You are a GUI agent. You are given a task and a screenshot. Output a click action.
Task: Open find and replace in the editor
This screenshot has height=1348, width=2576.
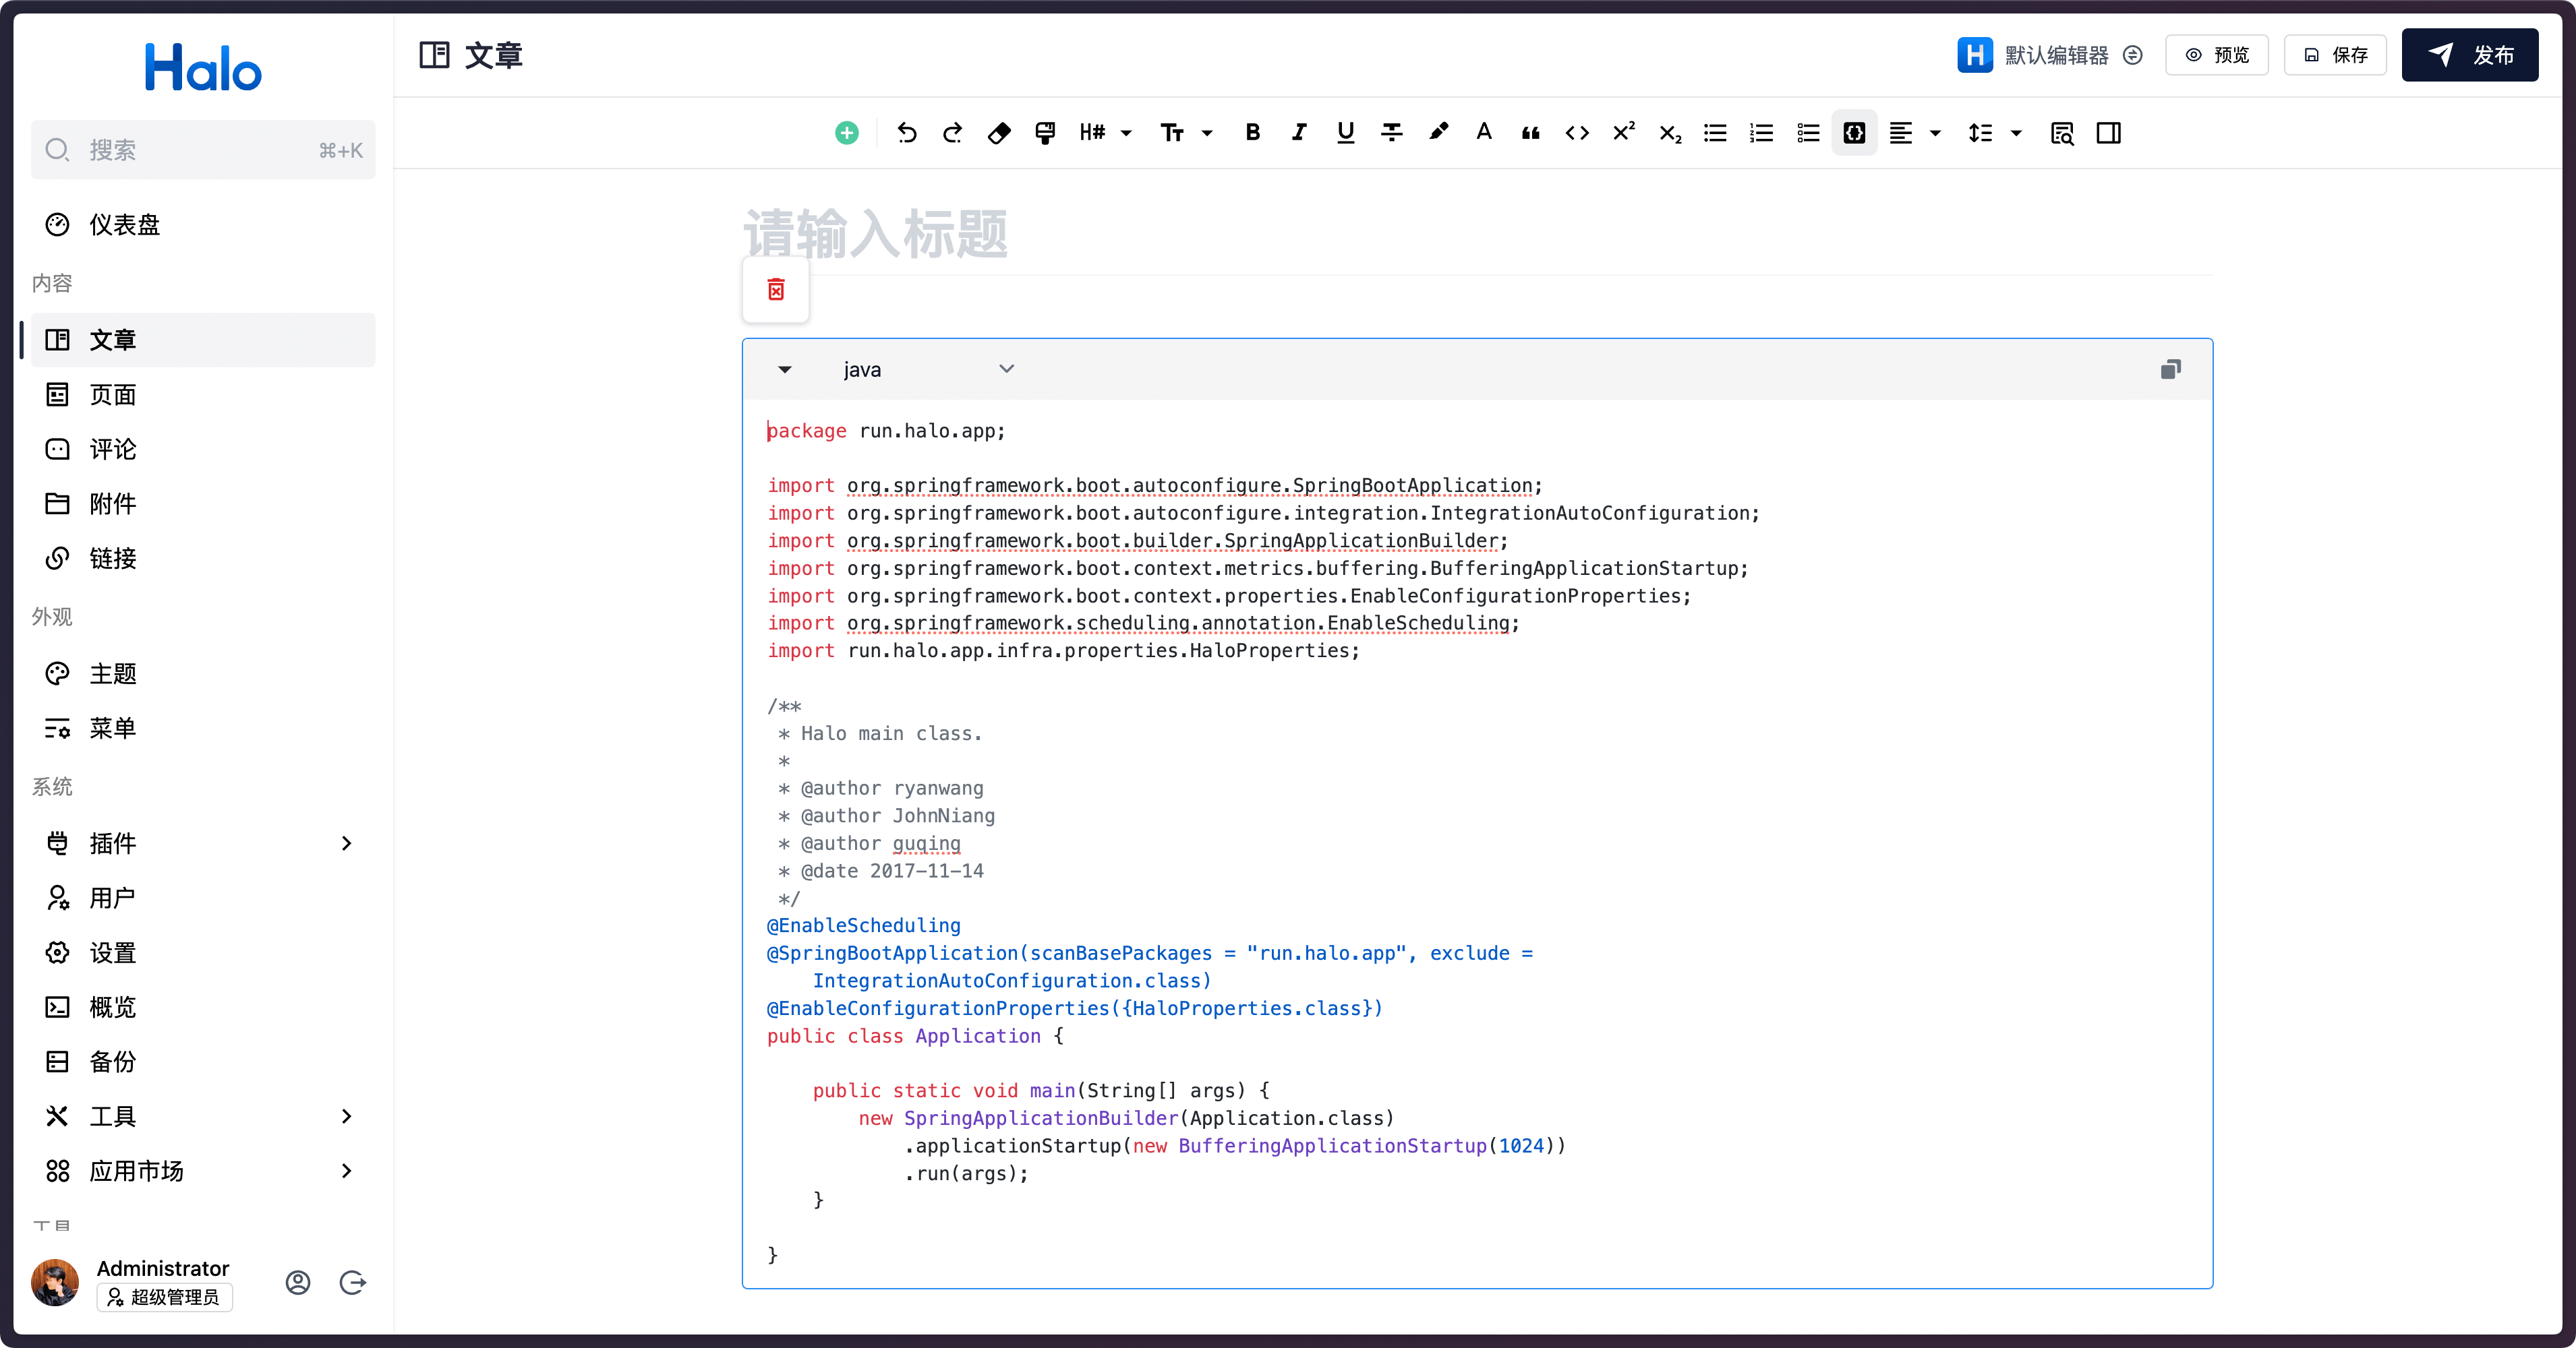[2062, 133]
